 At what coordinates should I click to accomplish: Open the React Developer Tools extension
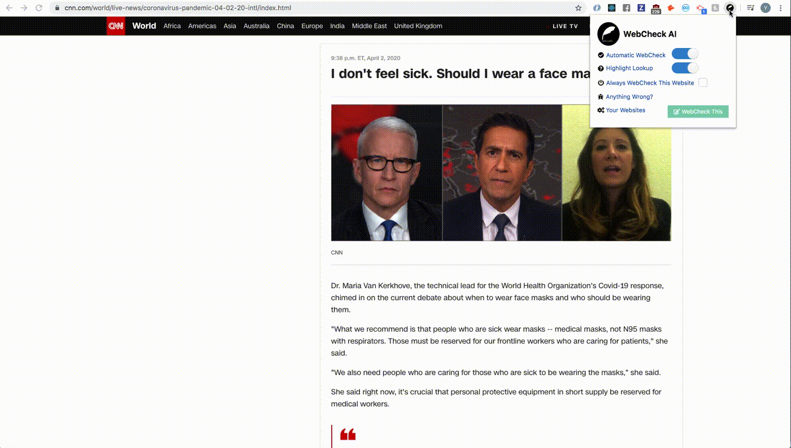click(611, 8)
